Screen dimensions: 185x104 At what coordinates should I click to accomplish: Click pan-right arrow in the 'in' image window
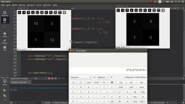(24, 12)
